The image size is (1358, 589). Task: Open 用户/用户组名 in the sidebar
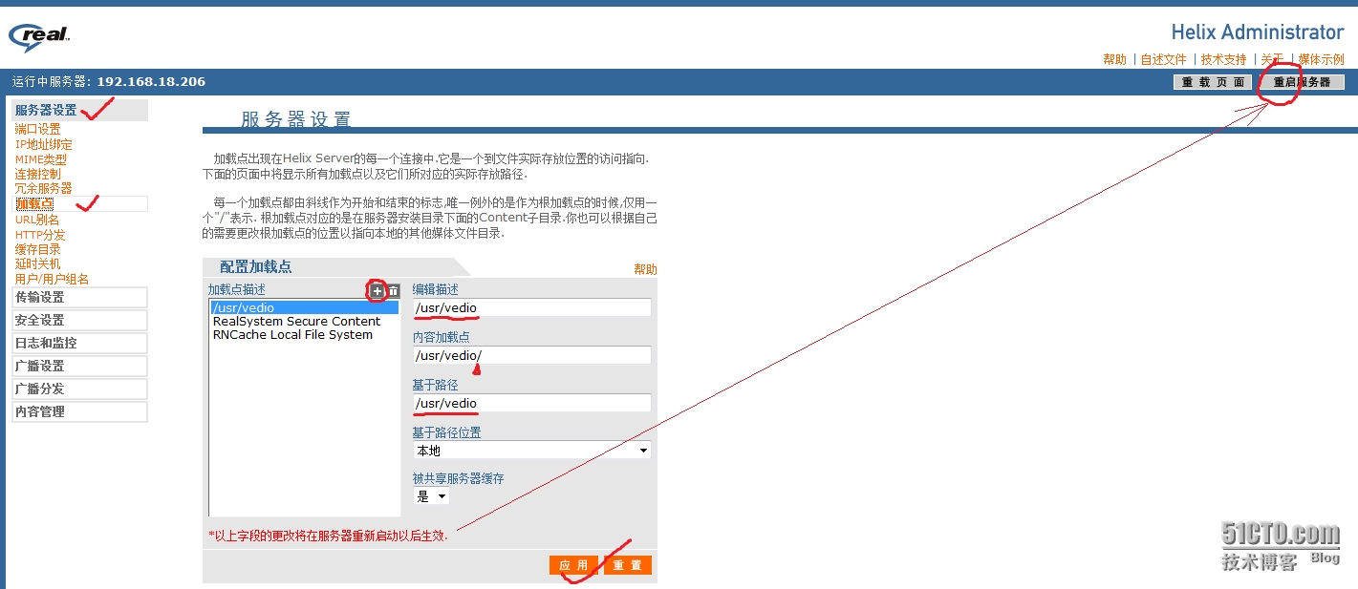pyautogui.click(x=52, y=279)
